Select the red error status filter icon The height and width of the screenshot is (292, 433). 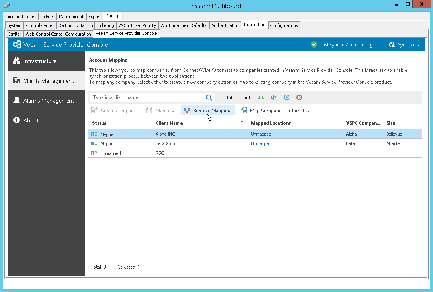tap(299, 97)
